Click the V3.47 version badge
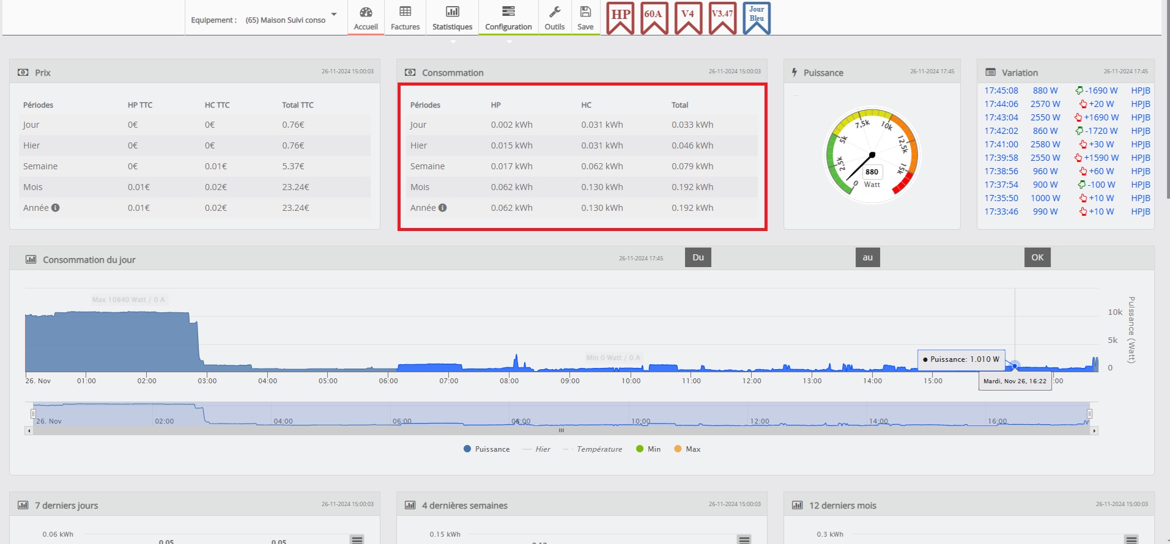The width and height of the screenshot is (1170, 544). 722,18
